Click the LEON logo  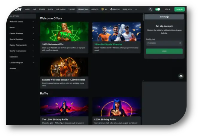pyautogui.click(x=15, y=9)
